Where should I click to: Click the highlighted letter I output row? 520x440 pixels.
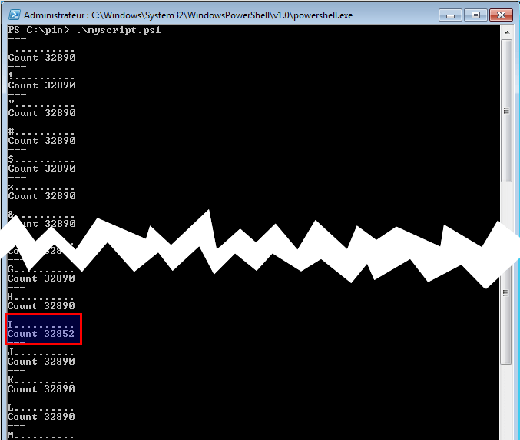(41, 325)
